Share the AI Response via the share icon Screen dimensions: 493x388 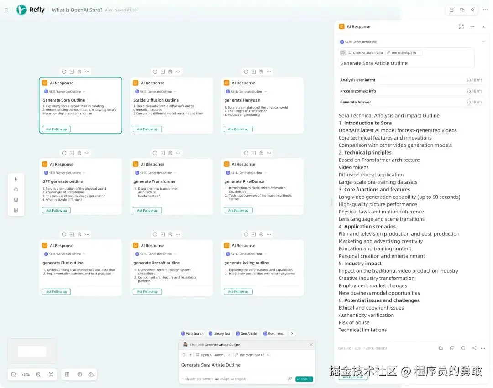tap(474, 348)
